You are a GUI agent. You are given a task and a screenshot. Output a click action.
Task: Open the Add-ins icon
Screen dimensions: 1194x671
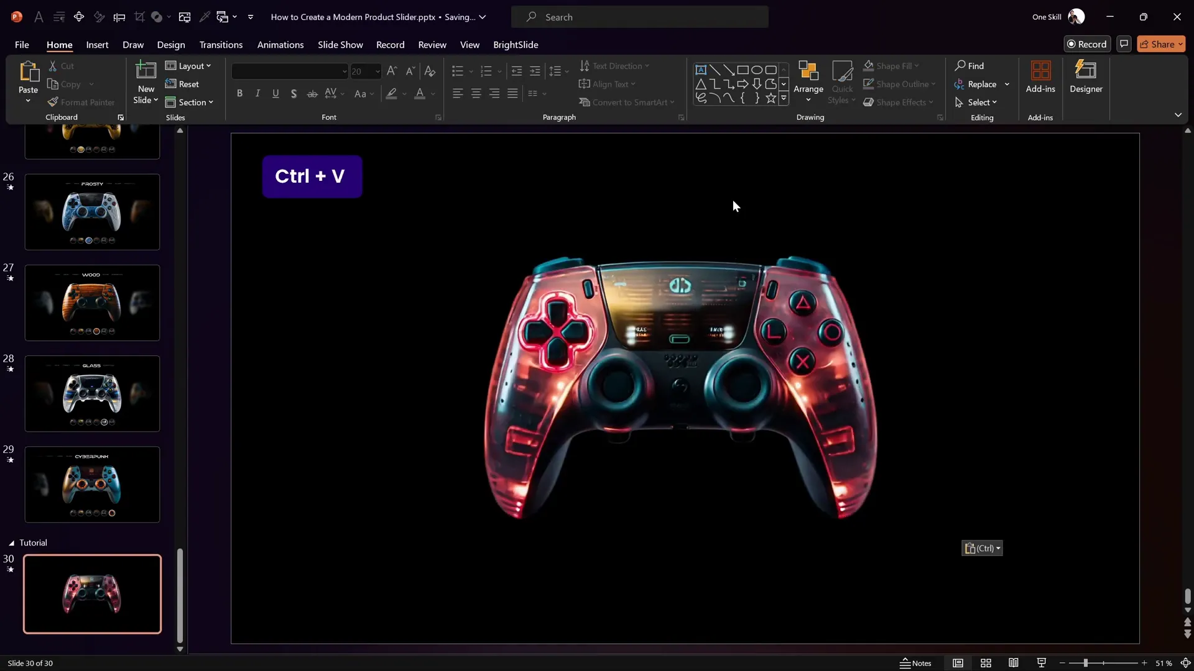click(1040, 77)
